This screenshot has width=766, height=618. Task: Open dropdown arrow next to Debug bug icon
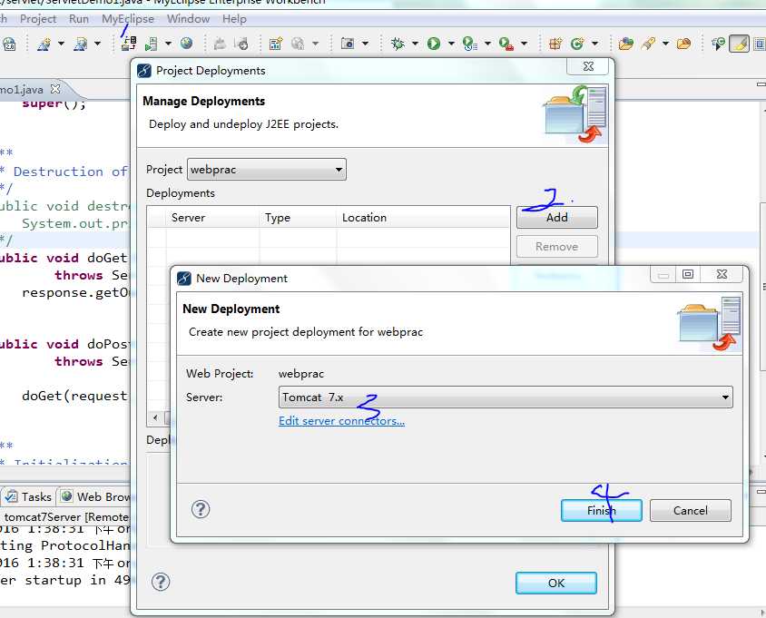click(415, 44)
